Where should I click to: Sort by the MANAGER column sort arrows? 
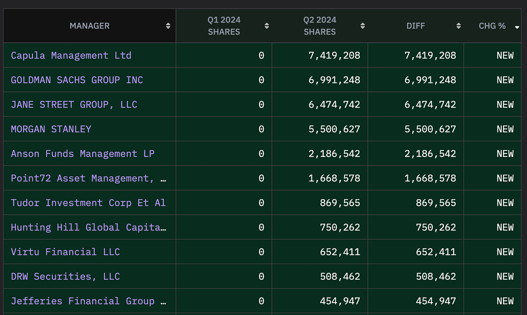tap(168, 26)
